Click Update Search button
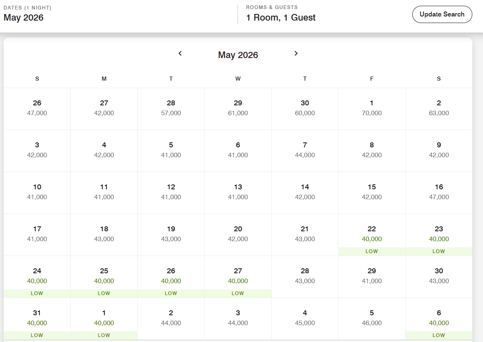This screenshot has height=342, width=483. (442, 14)
